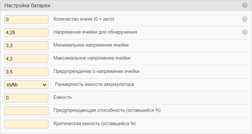
Task: Click the Критическая емкость (оставшийся %) label
Action: click(x=95, y=124)
